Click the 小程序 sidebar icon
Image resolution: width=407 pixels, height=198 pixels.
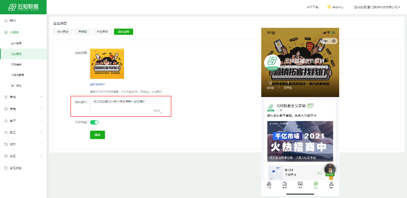[6, 32]
